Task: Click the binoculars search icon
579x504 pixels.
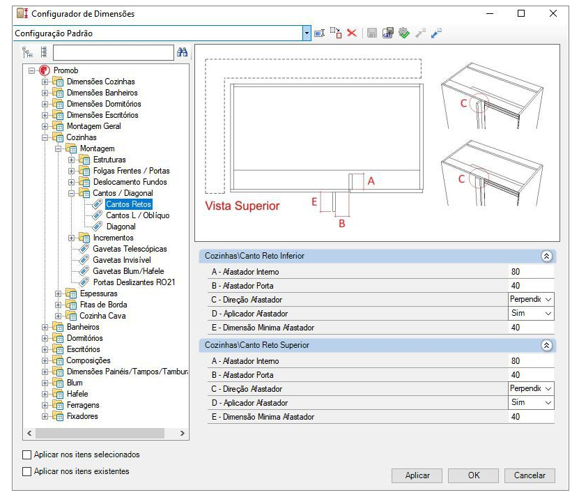Action: (182, 52)
